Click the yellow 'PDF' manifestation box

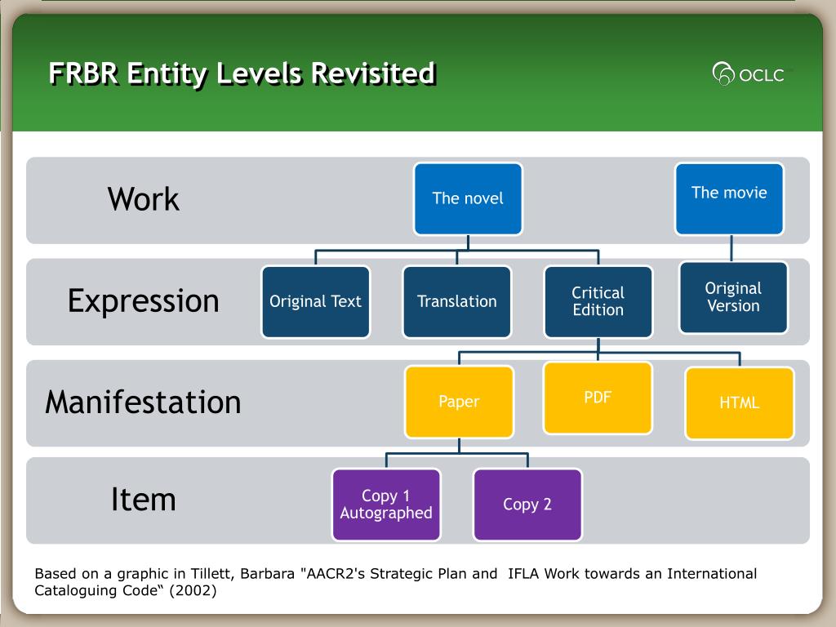click(x=598, y=398)
